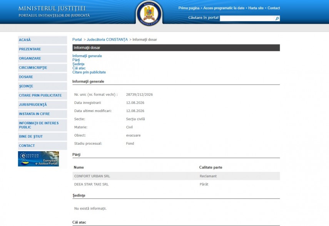
Task: Click DEEA STAR TAXI SRL party row
Action: pyautogui.click(x=176, y=184)
